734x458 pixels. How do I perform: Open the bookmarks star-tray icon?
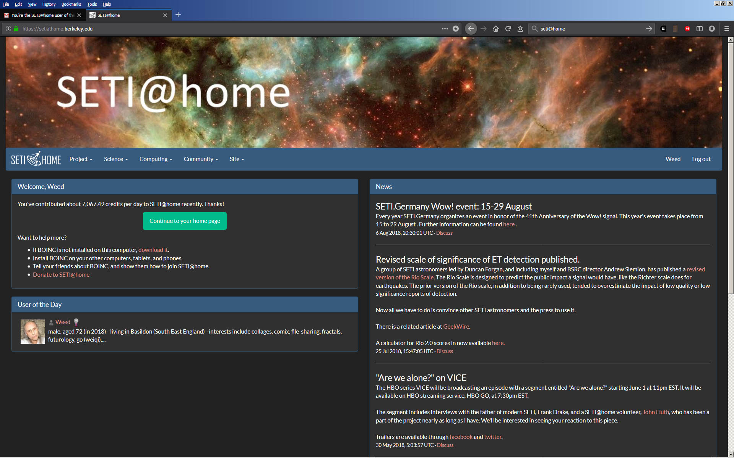520,29
